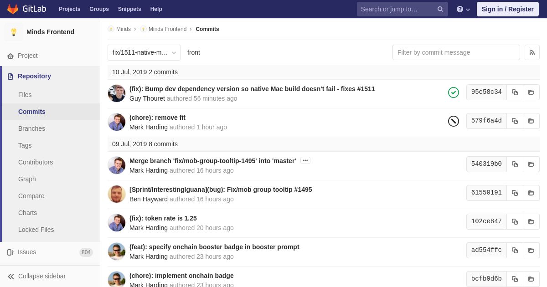This screenshot has height=287, width=547.
Task: Copy commit SHA 61550191 to clipboard
Action: click(515, 193)
